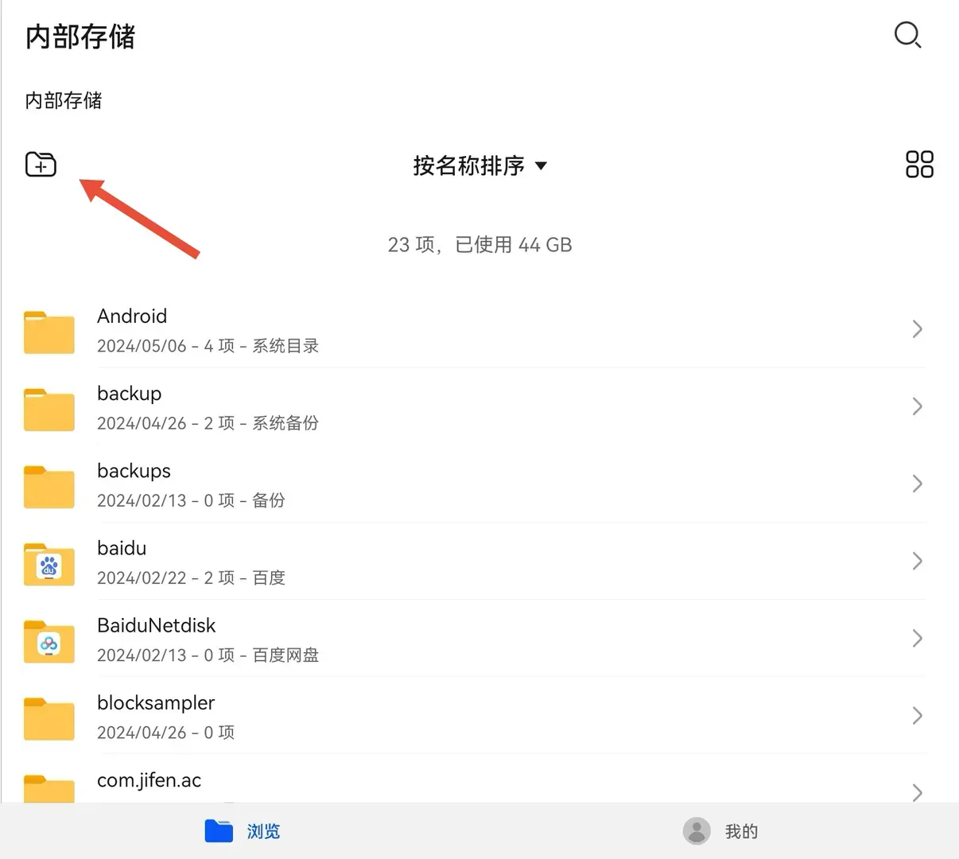Open folder named com.jifen.ac
This screenshot has width=959, height=859.
point(149,780)
